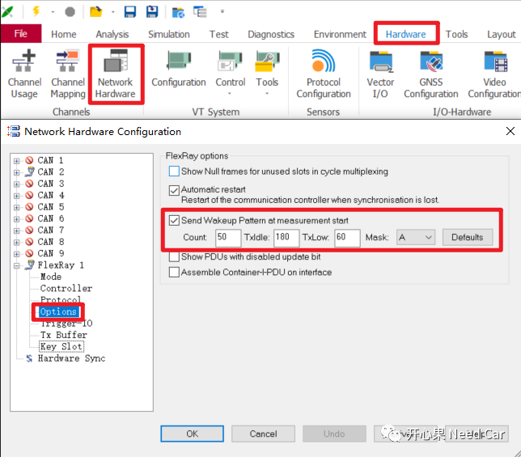
Task: Open Channel Usage in the ribbon
Action: point(24,74)
